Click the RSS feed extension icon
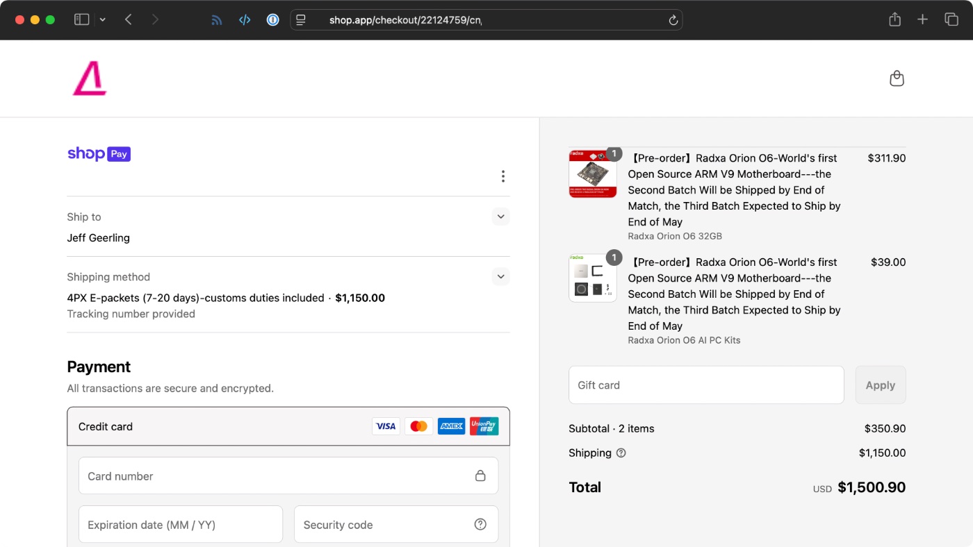 [x=217, y=19]
